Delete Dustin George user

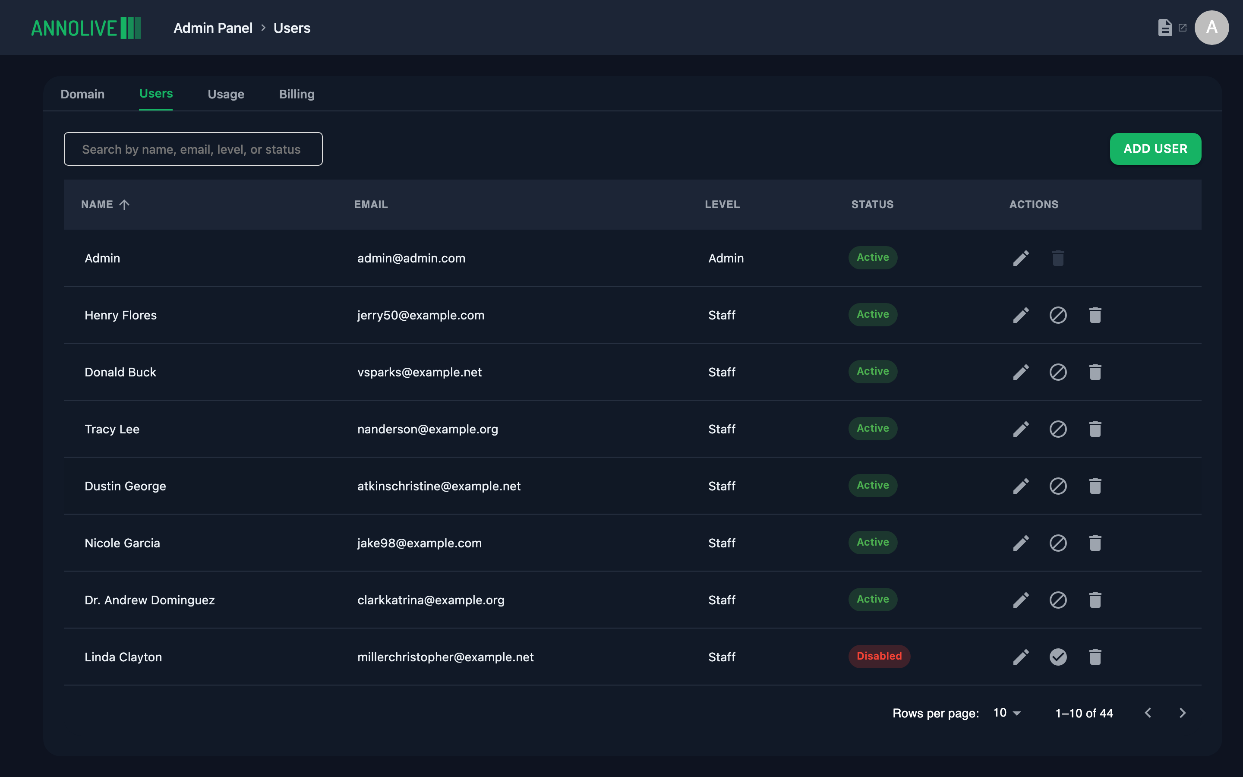click(1095, 486)
